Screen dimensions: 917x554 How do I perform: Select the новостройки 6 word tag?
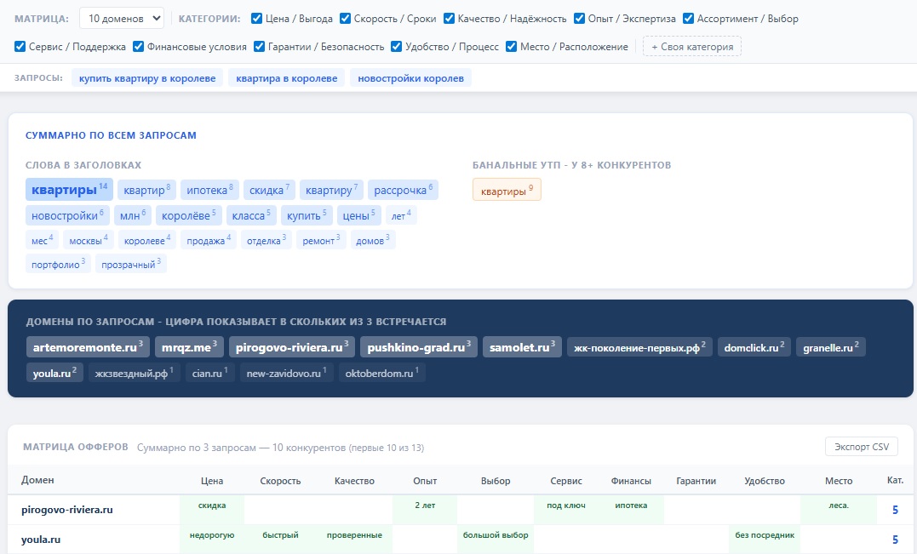67,215
